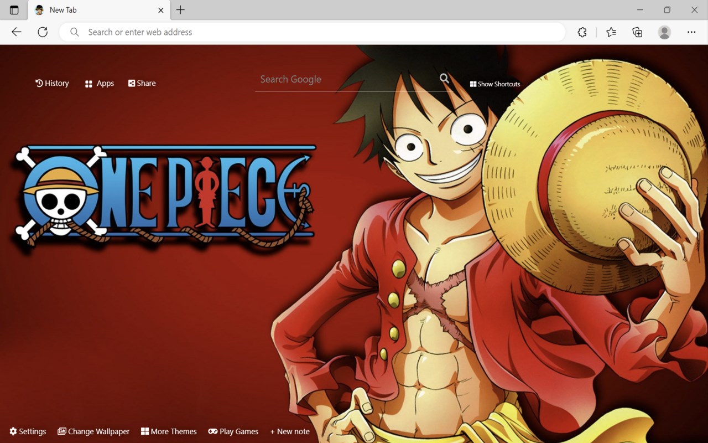Add a note with + New note
708x443 pixels.
(290, 431)
